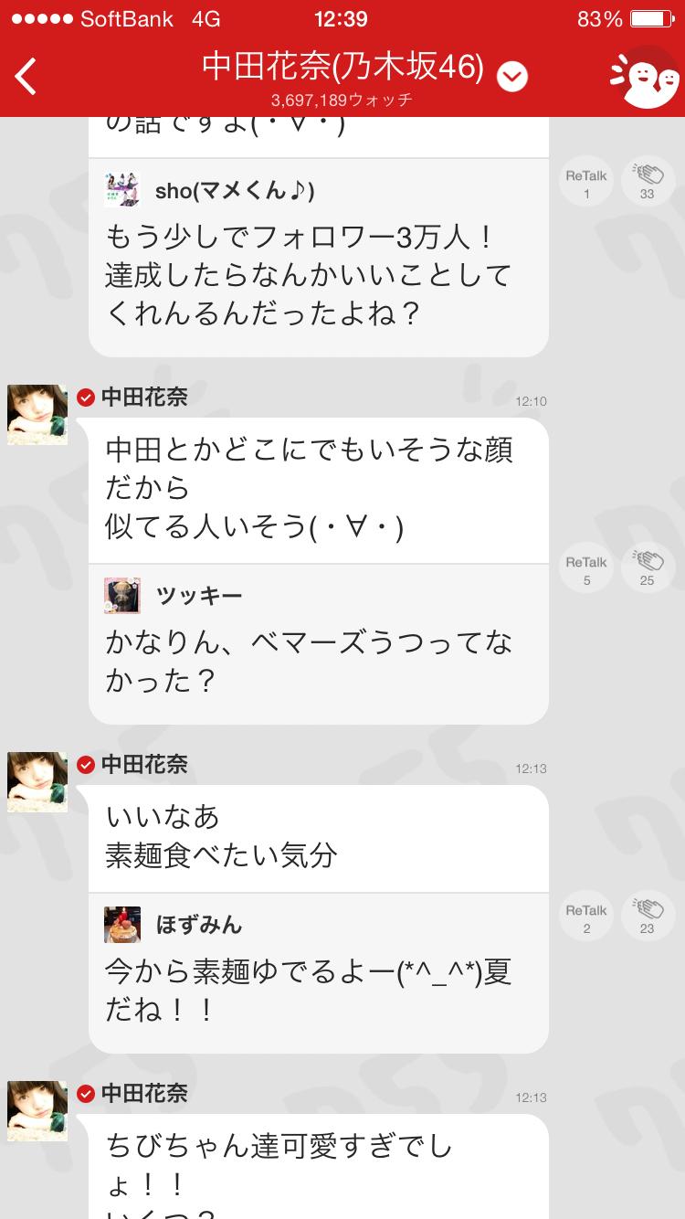
Task: Select the username ほずみん
Action: [199, 925]
